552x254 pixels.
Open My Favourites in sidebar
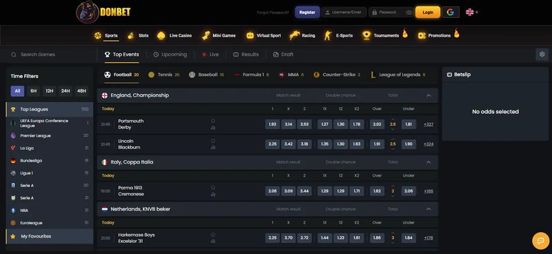coord(49,236)
